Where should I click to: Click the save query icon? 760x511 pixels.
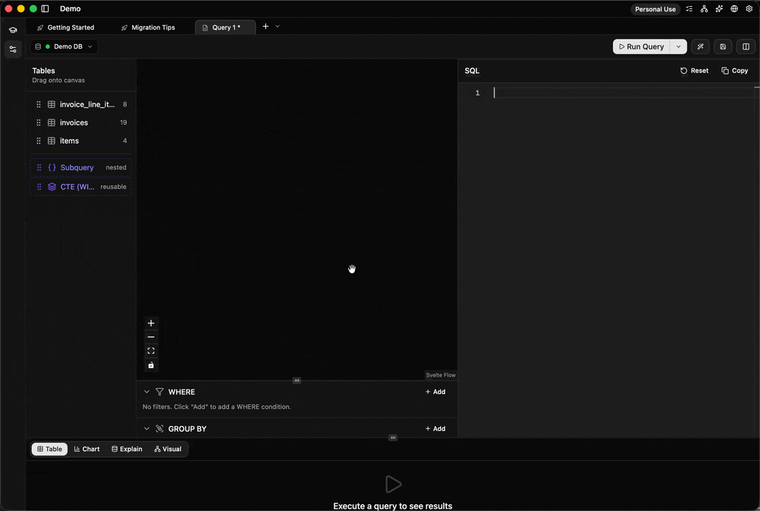pos(723,46)
